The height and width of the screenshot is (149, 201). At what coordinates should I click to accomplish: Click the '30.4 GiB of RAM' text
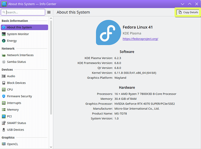tap(125, 99)
